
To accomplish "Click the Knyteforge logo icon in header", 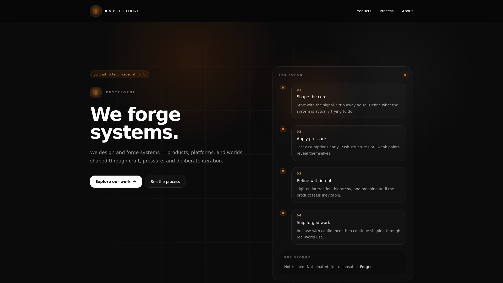I will pyautogui.click(x=96, y=11).
